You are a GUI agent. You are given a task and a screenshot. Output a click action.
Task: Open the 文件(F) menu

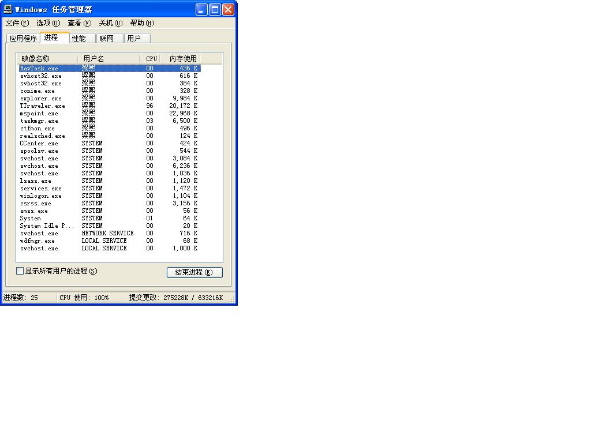[17, 23]
